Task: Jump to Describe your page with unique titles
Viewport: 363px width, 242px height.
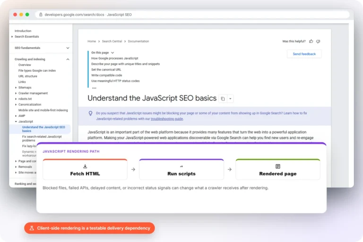Action: 125,64
